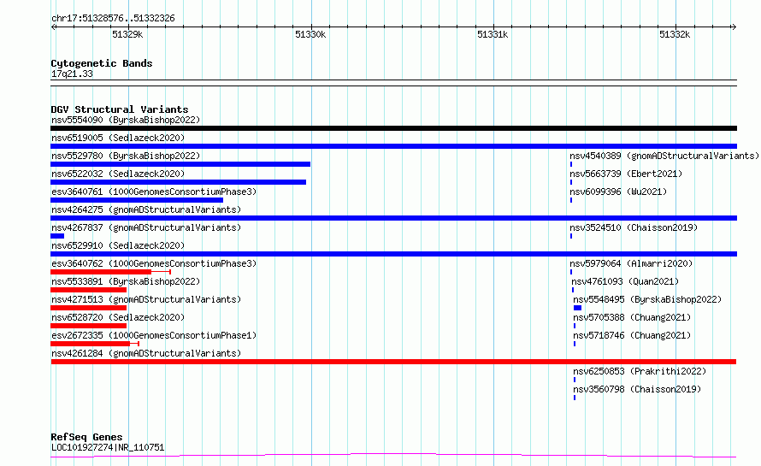Click esv2672335 (1000GenomesConsortiumPhase1) label
The image size is (761, 466).
pos(154,335)
